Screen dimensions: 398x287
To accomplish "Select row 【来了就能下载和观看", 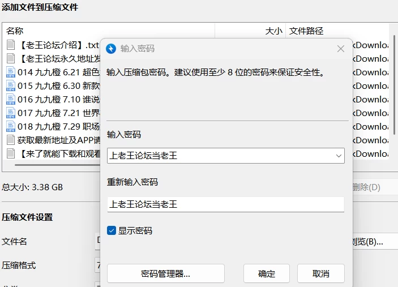I will tap(53, 153).
